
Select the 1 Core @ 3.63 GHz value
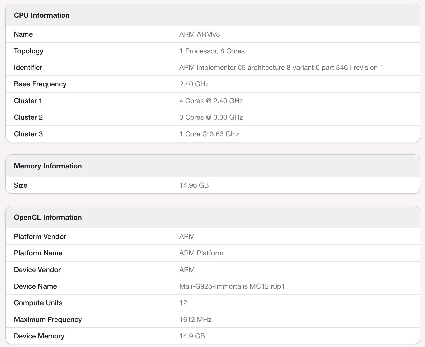(x=209, y=134)
